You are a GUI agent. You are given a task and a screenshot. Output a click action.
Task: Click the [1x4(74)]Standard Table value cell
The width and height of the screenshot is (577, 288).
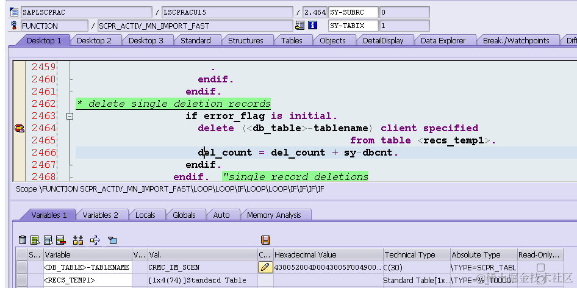(x=202, y=280)
